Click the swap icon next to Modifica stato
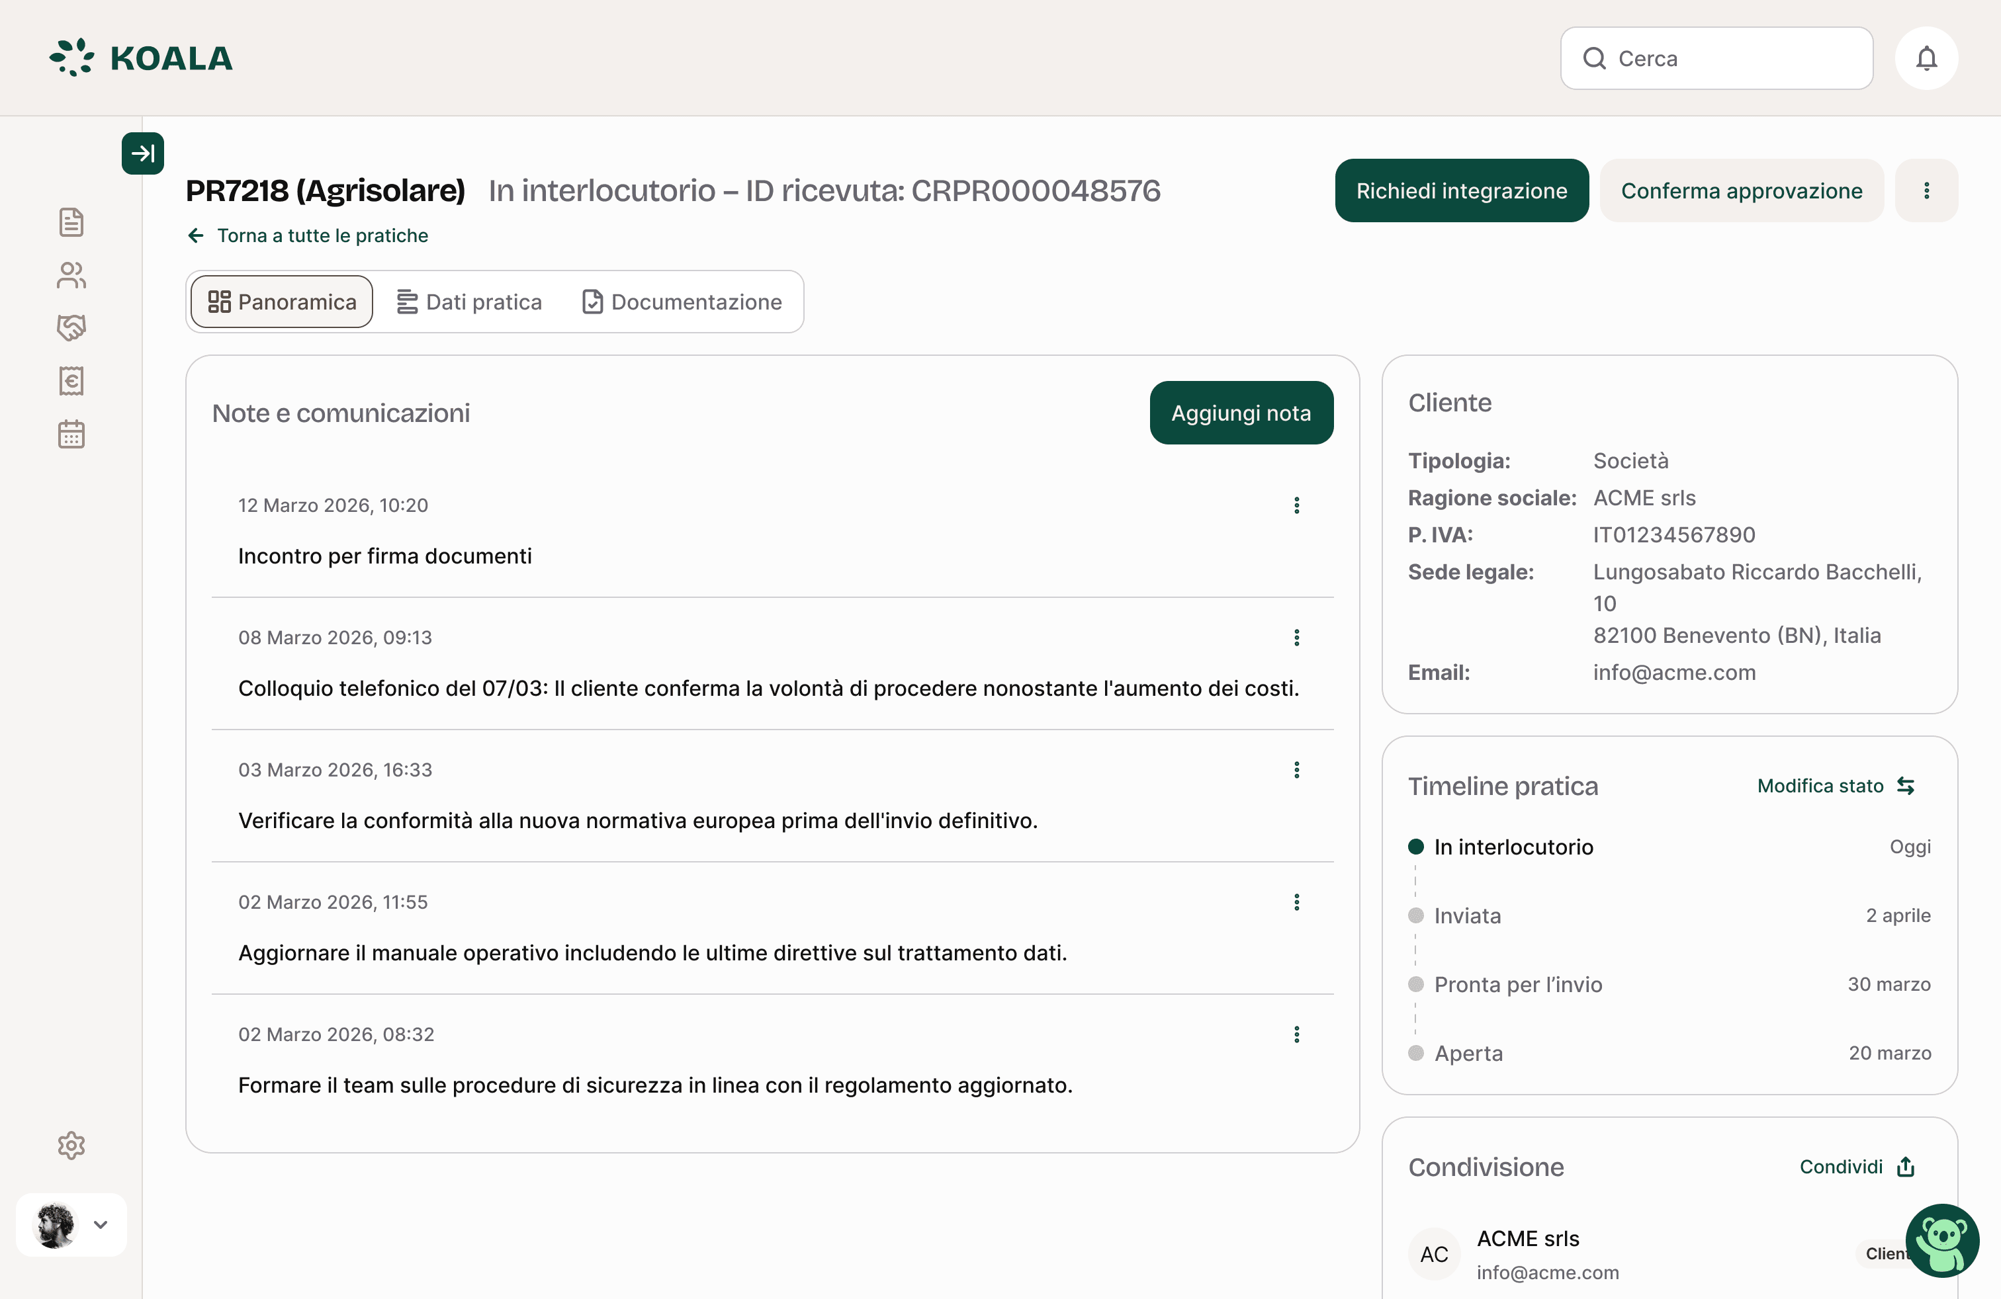This screenshot has height=1299, width=2001. coord(1905,786)
